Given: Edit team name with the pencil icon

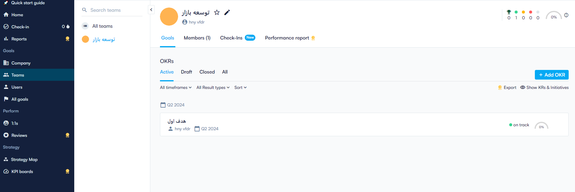Looking at the screenshot, I should (x=227, y=12).
